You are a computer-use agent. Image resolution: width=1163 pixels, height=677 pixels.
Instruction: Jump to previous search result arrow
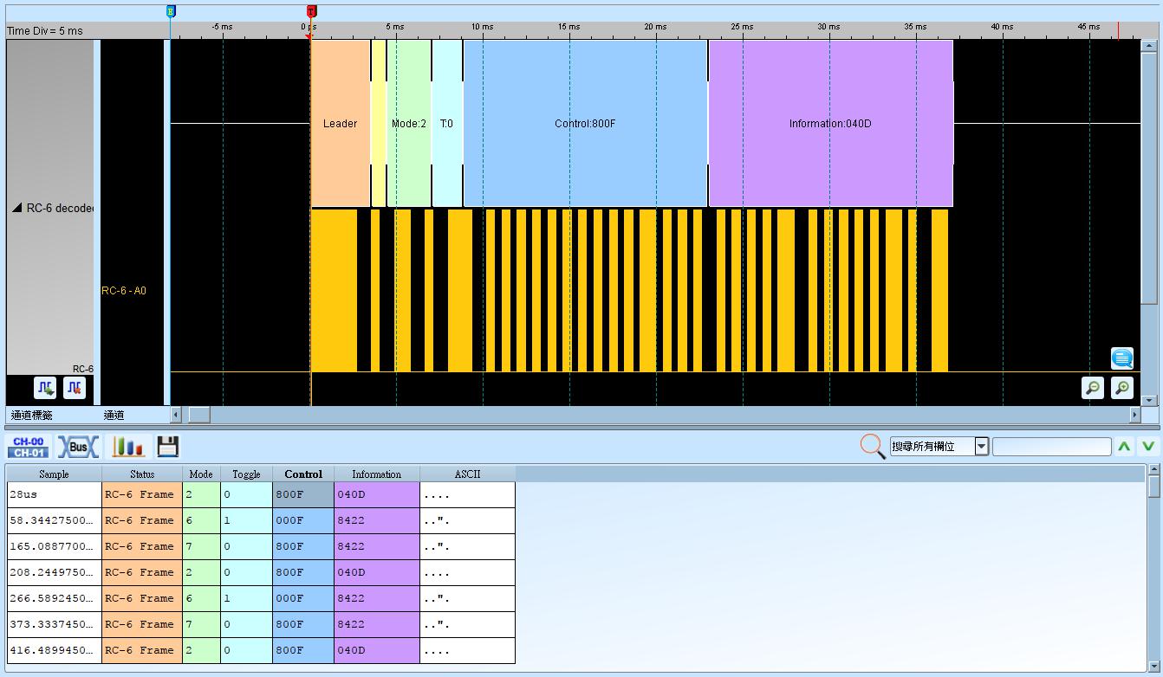click(x=1124, y=446)
